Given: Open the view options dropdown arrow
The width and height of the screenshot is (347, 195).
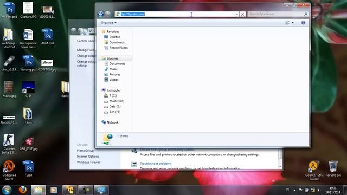Looking at the screenshot, I should [293, 23].
